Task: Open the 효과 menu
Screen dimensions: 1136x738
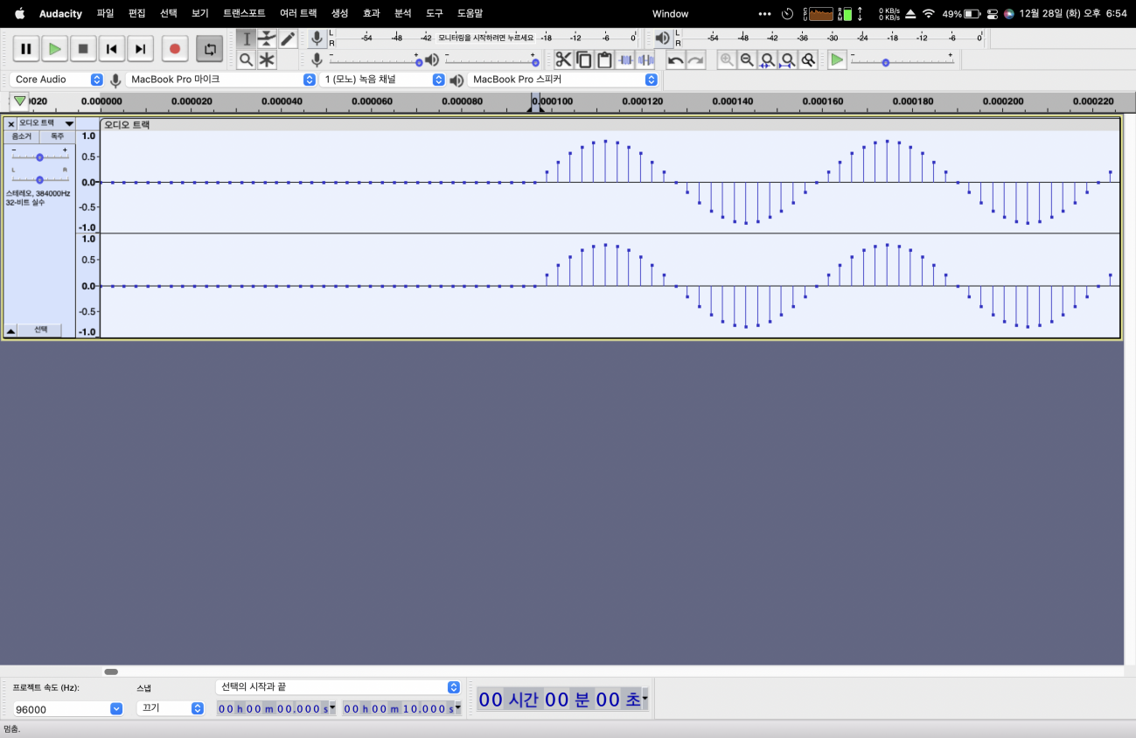Action: [372, 14]
